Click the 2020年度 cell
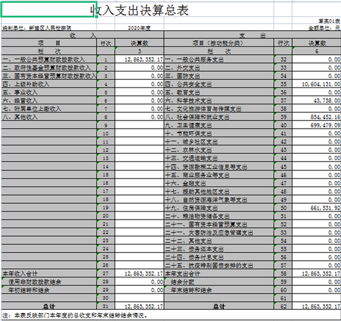The width and height of the screenshot is (341, 321). (x=139, y=28)
